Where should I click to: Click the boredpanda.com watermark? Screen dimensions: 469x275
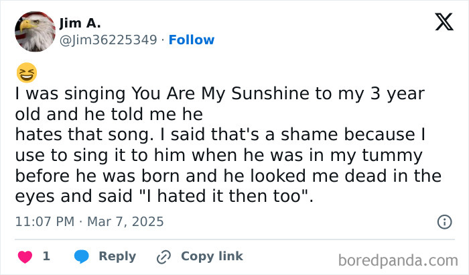pos(397,260)
